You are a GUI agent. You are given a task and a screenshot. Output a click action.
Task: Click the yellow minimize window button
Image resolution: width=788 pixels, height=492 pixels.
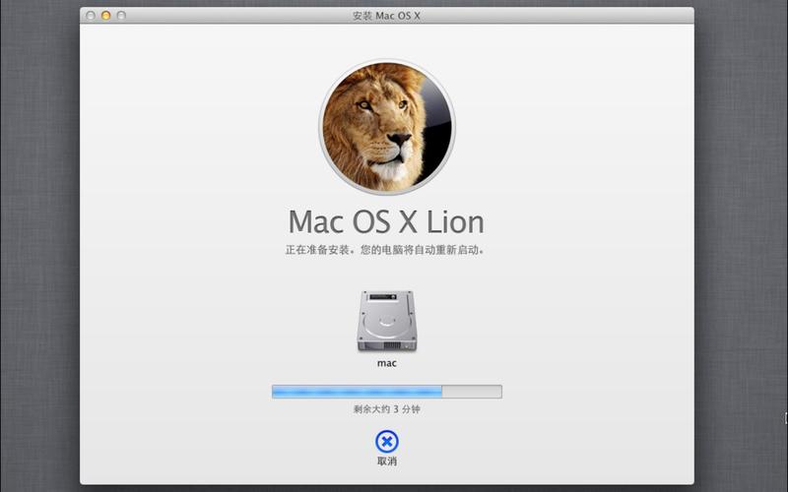106,16
